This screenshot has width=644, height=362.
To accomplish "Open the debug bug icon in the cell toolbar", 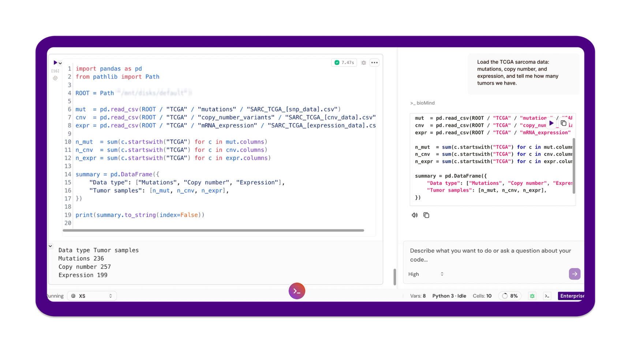I will [364, 63].
